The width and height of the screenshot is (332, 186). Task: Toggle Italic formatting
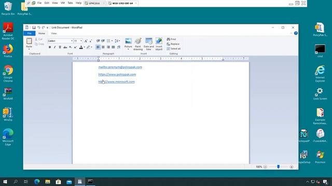click(54, 47)
